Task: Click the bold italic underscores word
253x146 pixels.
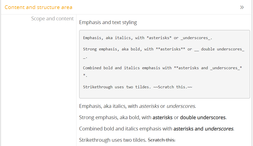Action: tap(219, 129)
